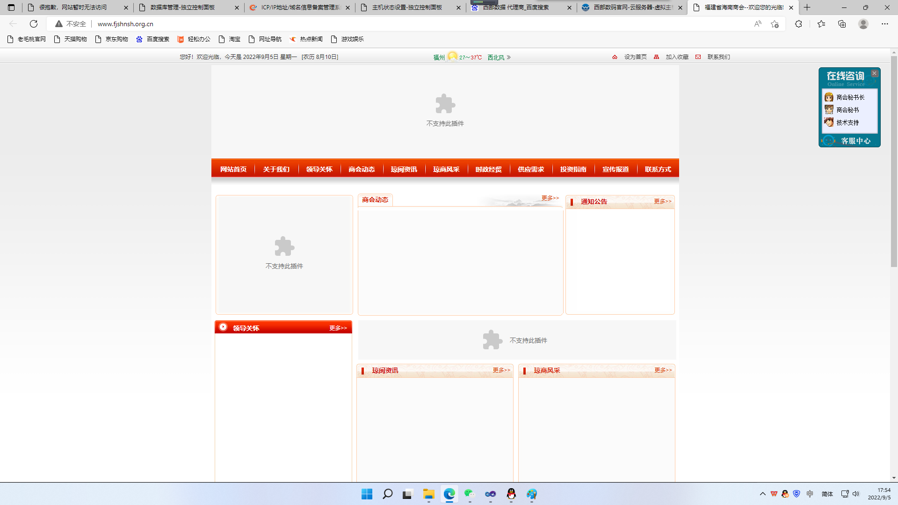Screen dimensions: 898x505
Task: Open the browser extensions puzzle icon
Action: tap(798, 24)
